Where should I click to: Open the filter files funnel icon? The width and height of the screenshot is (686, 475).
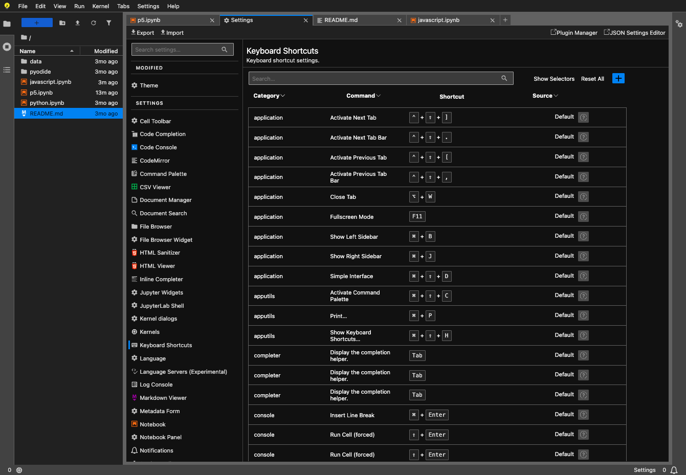pos(108,22)
